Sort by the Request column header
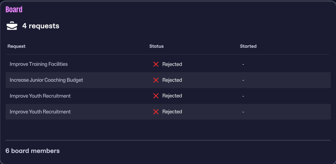This screenshot has width=336, height=164. pyautogui.click(x=16, y=46)
